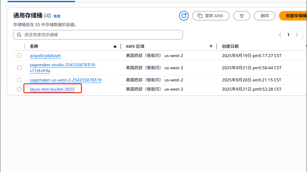Toggle sort arrow on 名称 column
Viewport: 307px width, 172px height.
pos(115,46)
